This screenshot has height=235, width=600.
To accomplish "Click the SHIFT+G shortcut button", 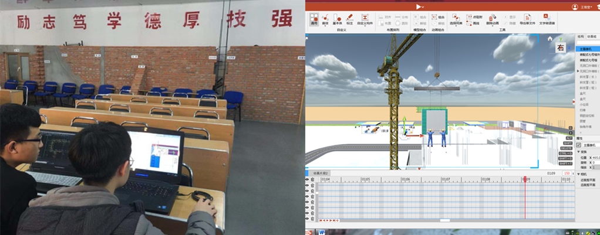I will tap(566, 158).
